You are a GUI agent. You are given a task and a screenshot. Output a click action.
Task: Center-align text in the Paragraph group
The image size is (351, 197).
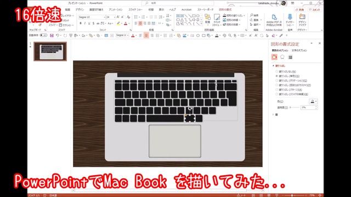(140, 24)
